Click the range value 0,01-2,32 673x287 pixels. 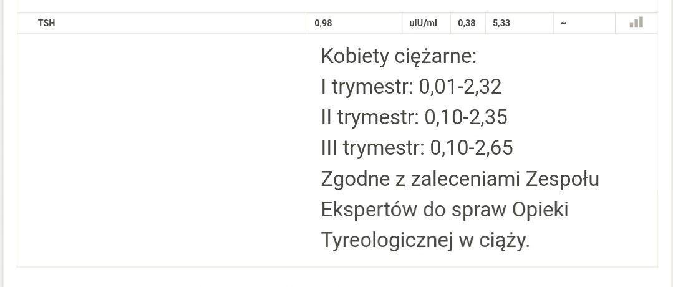460,87
